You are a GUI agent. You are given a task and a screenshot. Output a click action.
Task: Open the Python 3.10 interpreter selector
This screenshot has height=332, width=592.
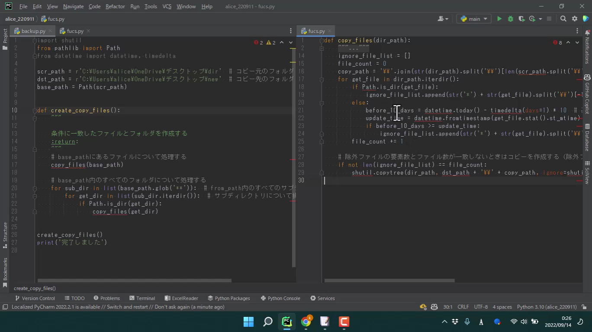(x=547, y=307)
